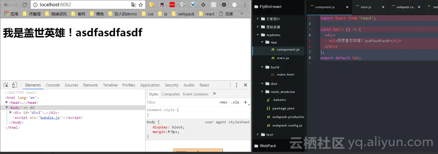
Task: Open the Chrome three-dot menu
Action: pos(245,5)
